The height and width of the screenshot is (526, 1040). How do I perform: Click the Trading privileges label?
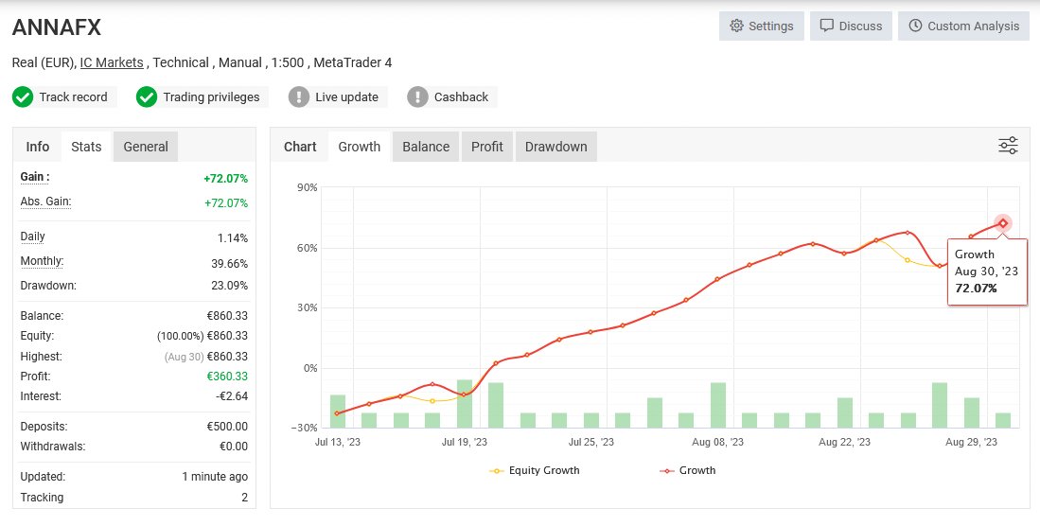[x=212, y=96]
